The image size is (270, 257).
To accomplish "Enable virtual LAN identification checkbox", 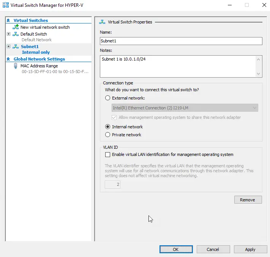I will 107,154.
